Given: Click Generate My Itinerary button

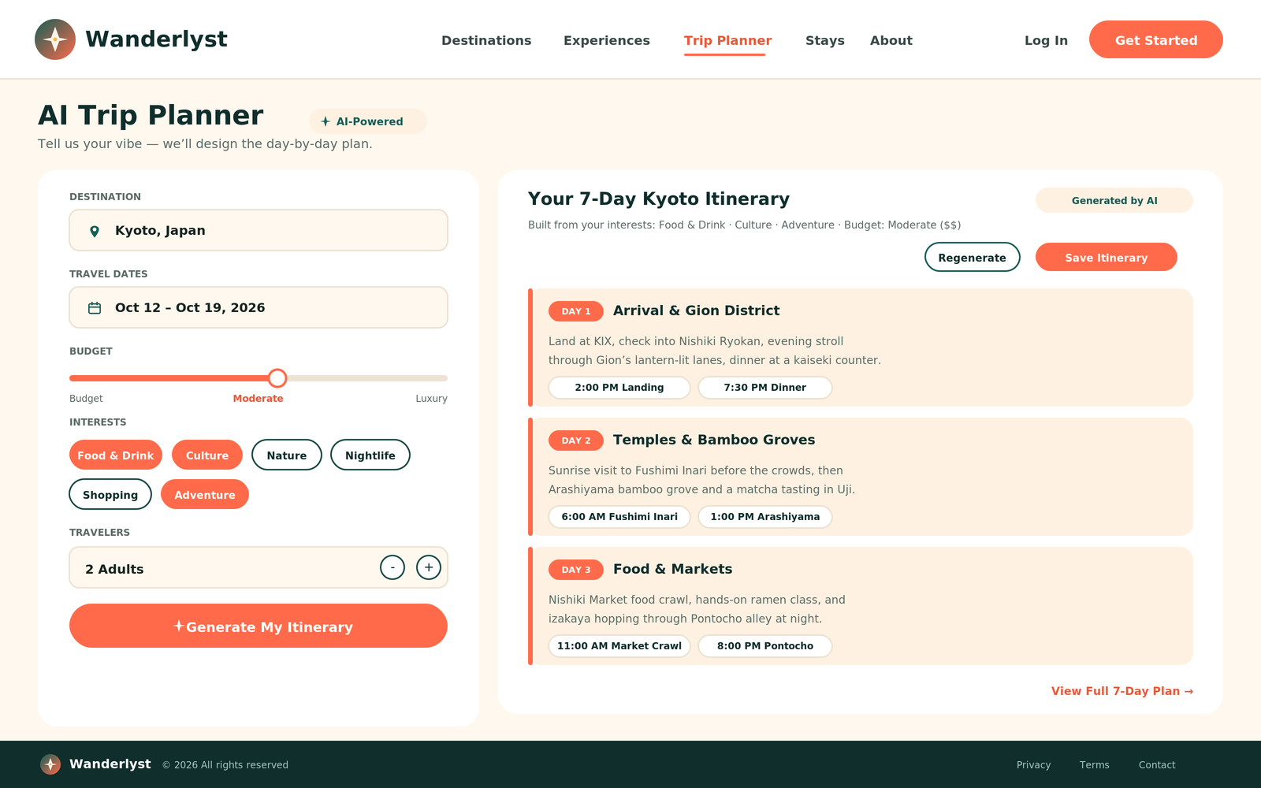Looking at the screenshot, I should point(259,626).
